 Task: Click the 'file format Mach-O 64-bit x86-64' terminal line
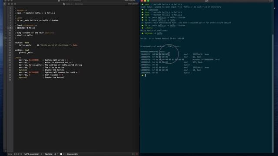tap(162, 39)
